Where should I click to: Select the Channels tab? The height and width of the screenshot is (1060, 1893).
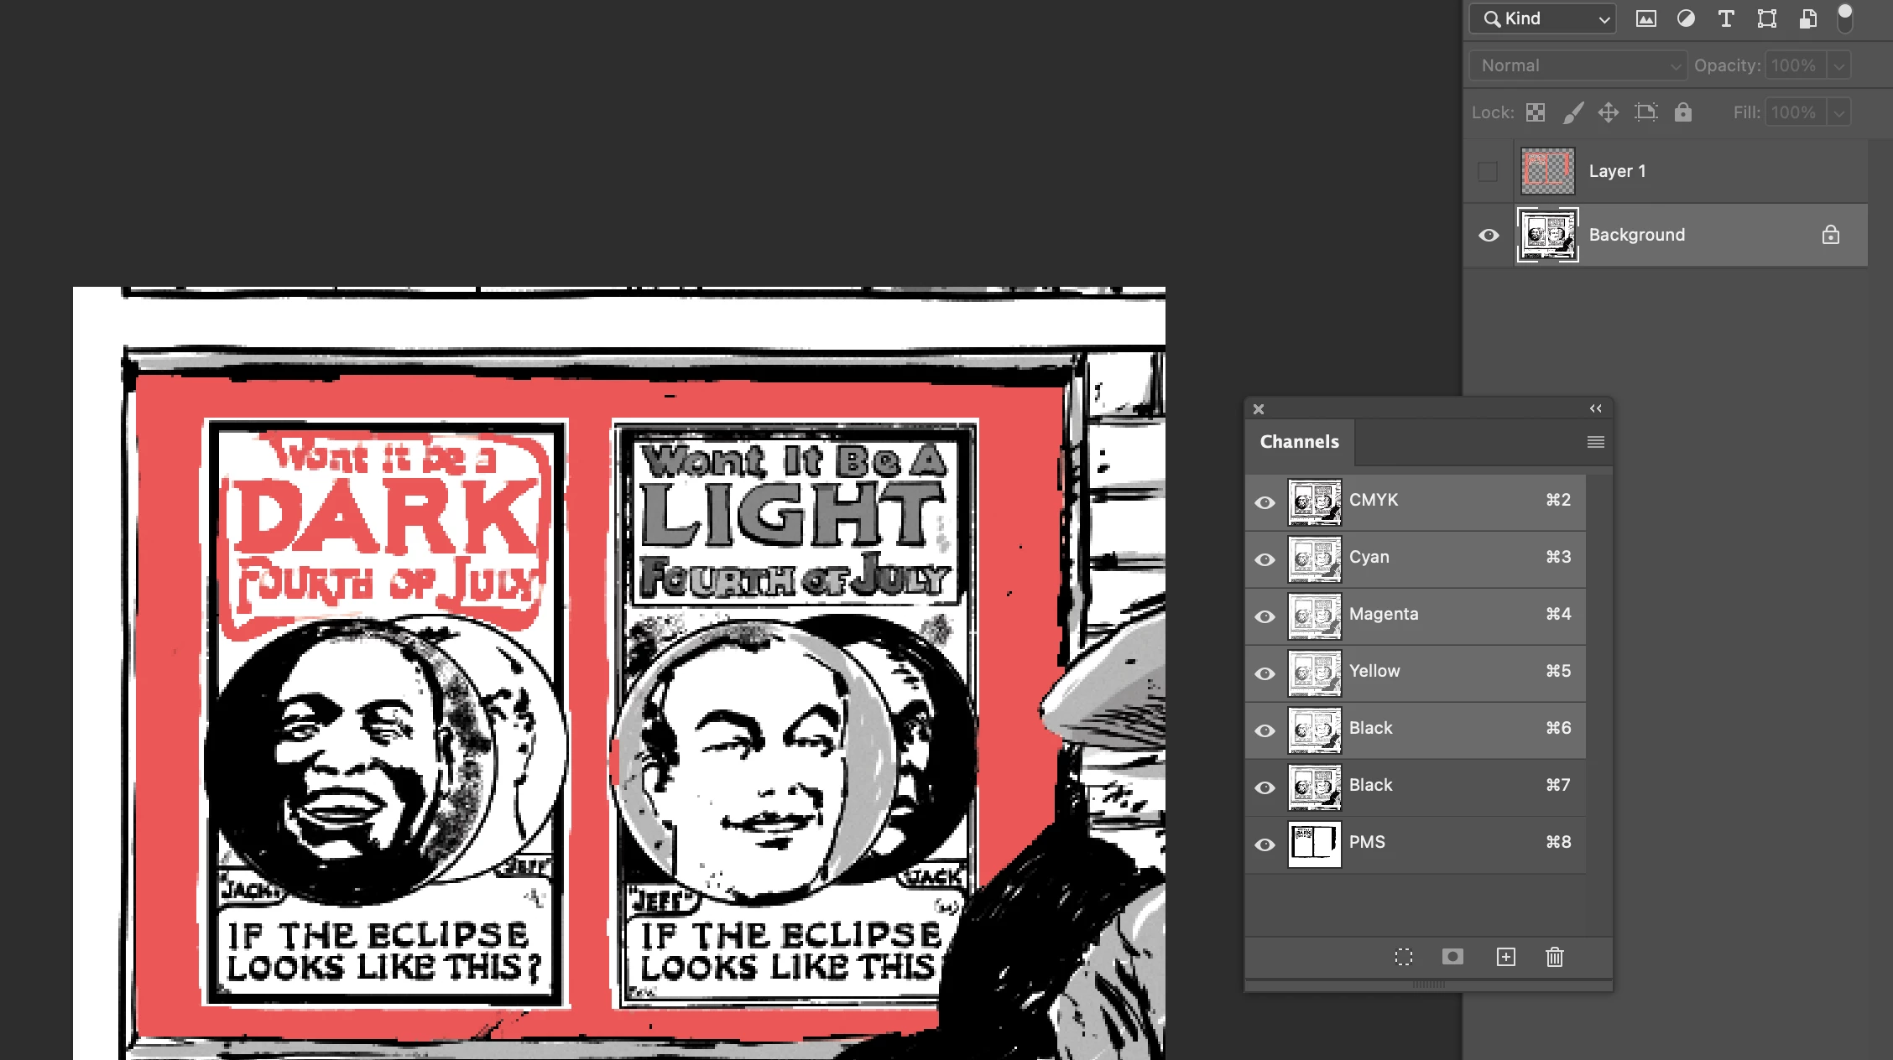(1299, 442)
